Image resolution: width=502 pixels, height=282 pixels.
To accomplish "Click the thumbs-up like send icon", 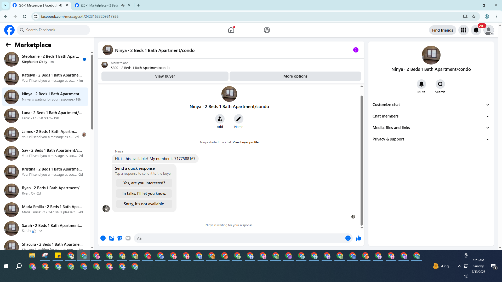I will tap(358, 238).
